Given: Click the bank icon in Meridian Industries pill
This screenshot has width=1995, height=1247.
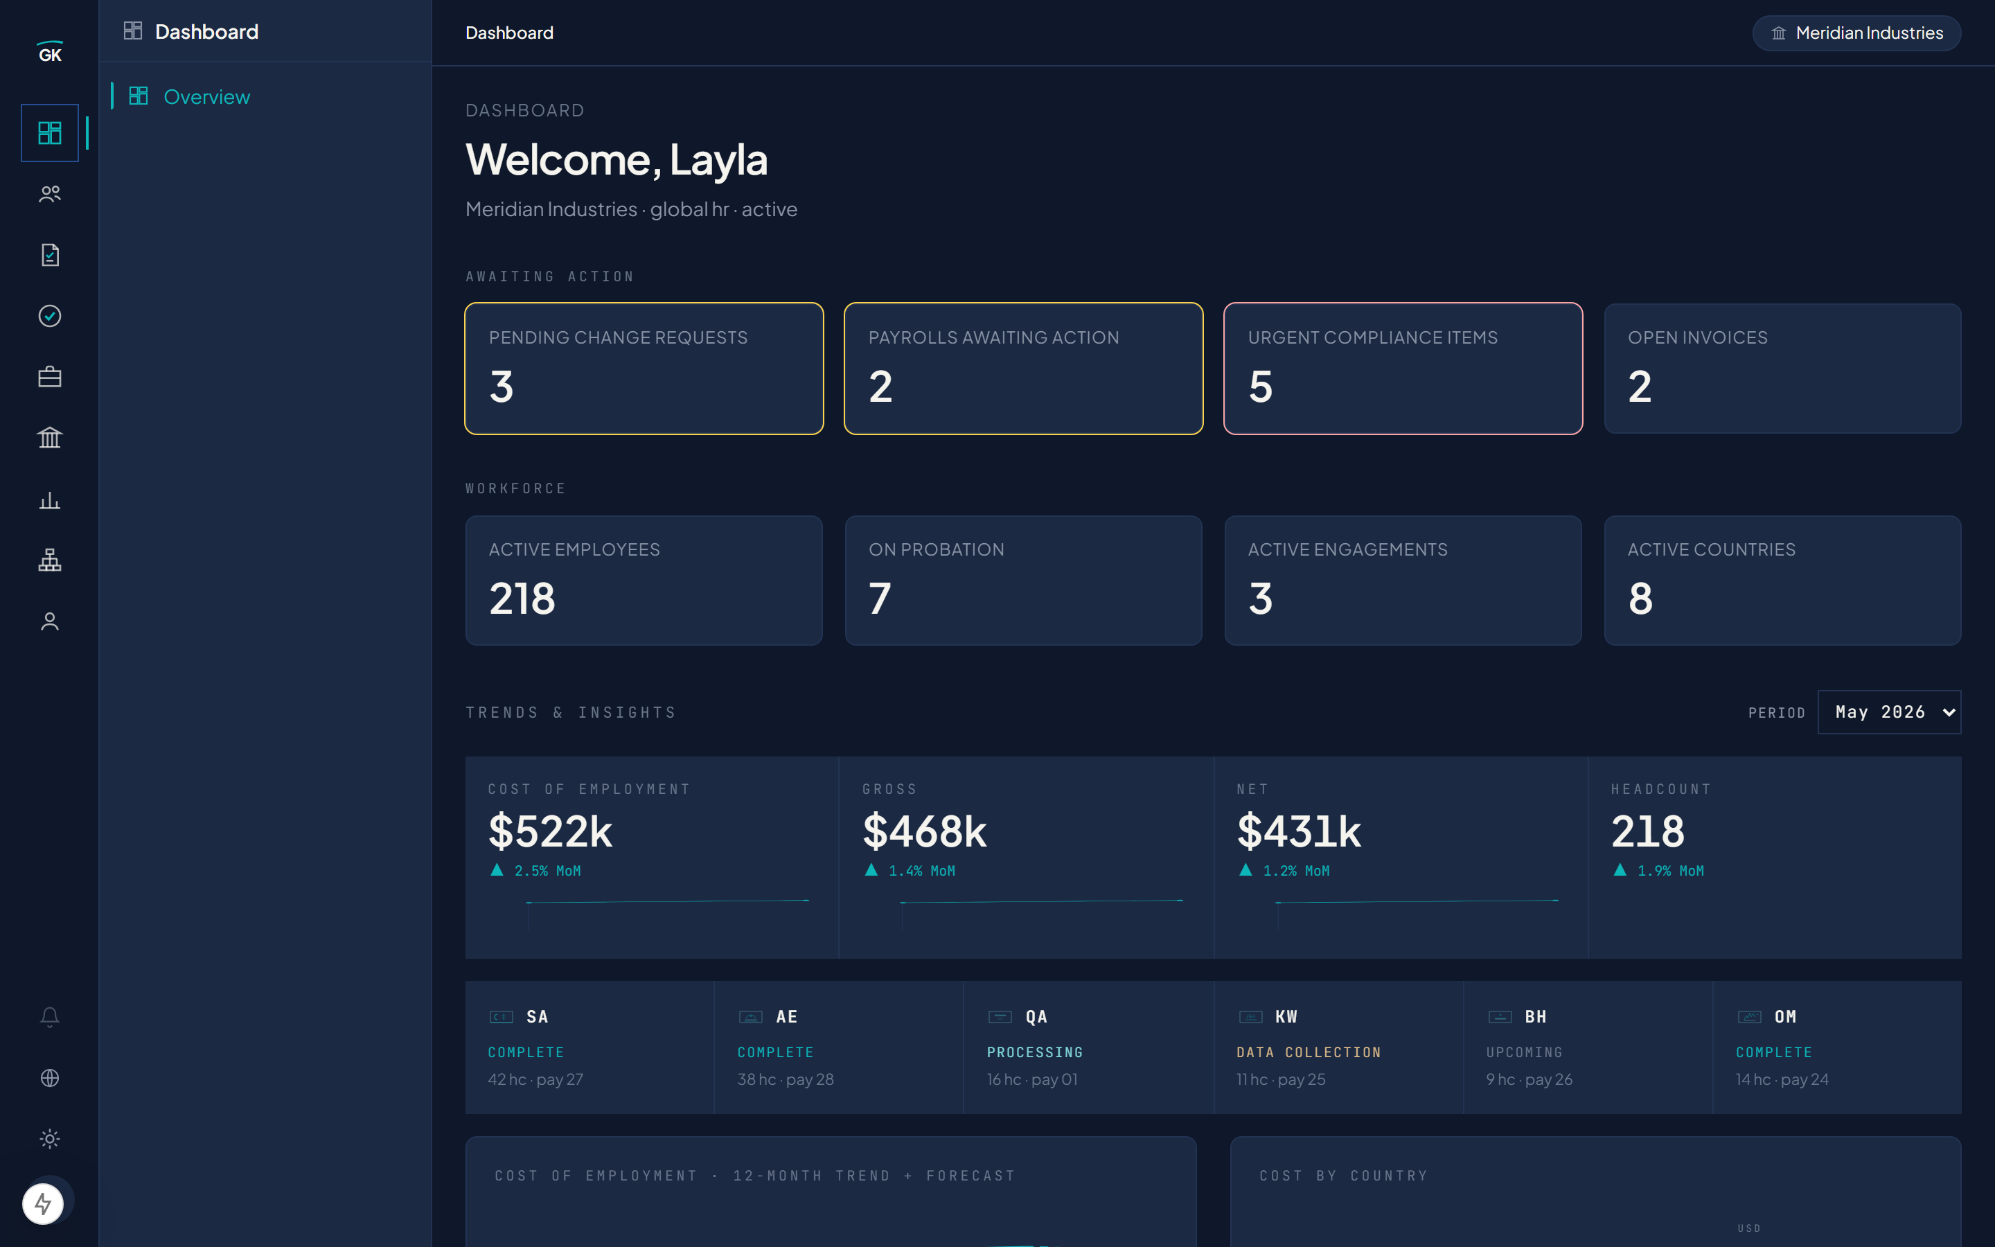Looking at the screenshot, I should tap(1778, 33).
